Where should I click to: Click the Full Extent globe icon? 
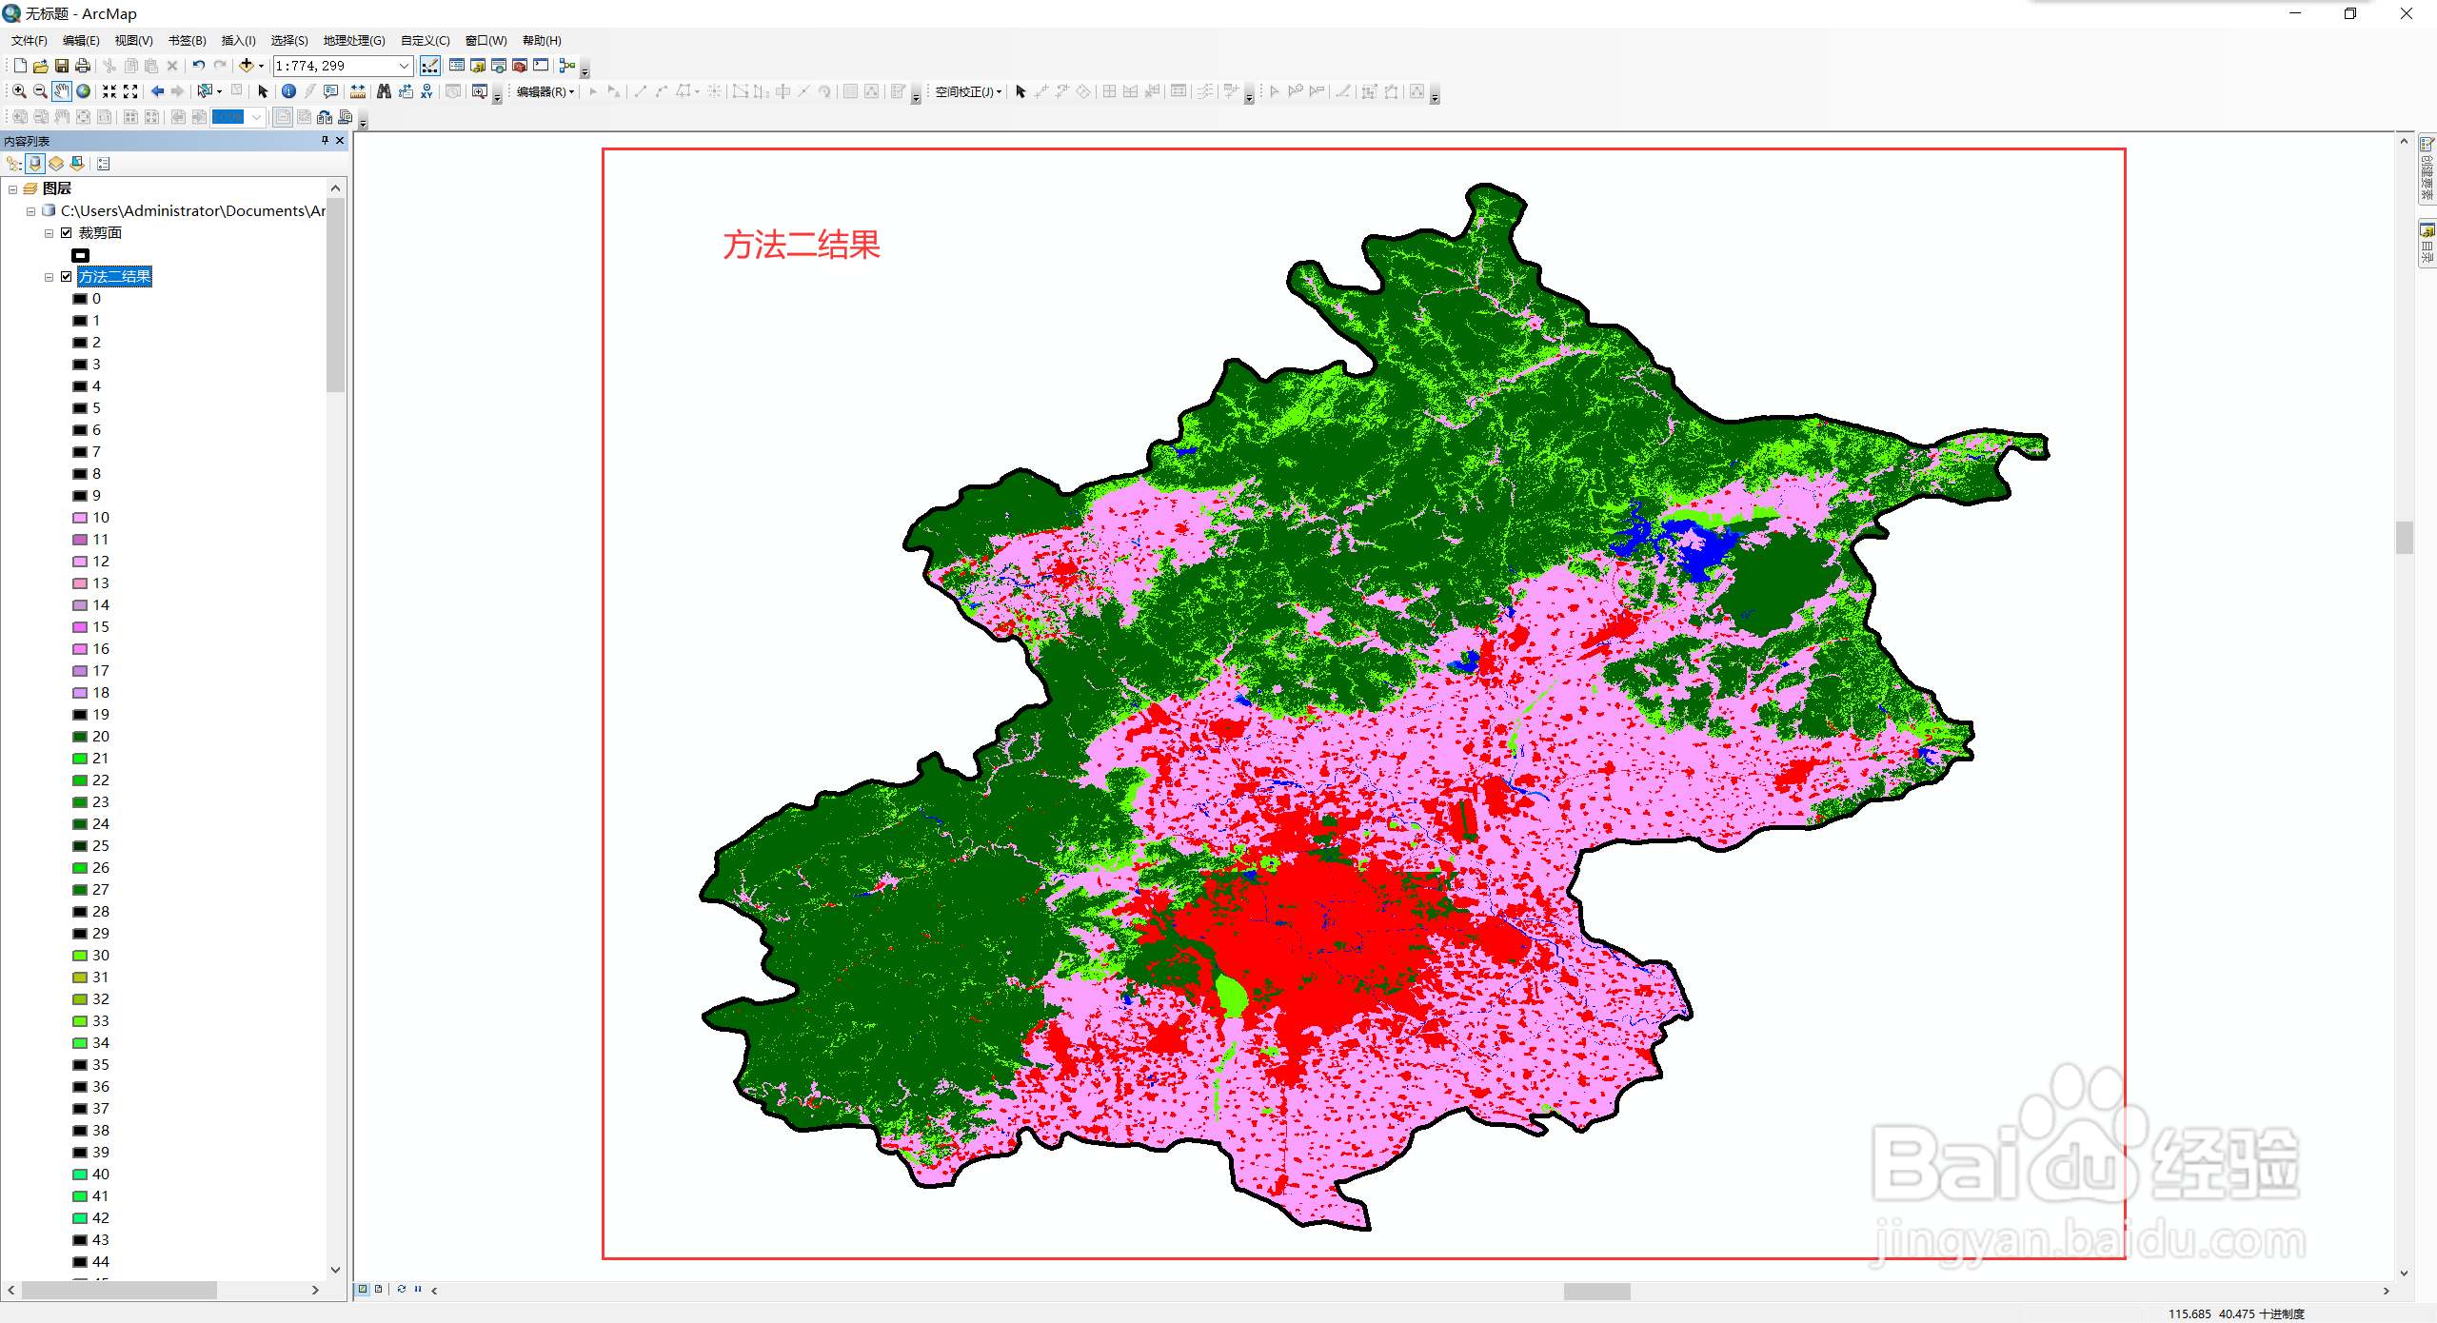point(84,91)
